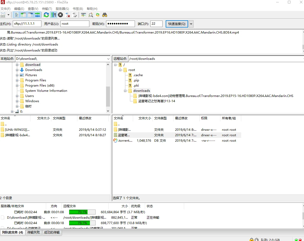Open the Site Manager
The width and height of the screenshot is (304, 241).
(x=3, y=15)
